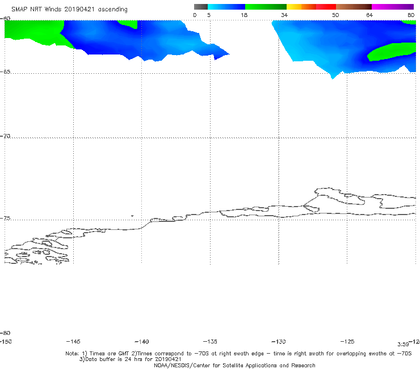Click the longitude label "-135"
Image resolution: width=420 pixels, height=369 pixels.
coord(210,341)
